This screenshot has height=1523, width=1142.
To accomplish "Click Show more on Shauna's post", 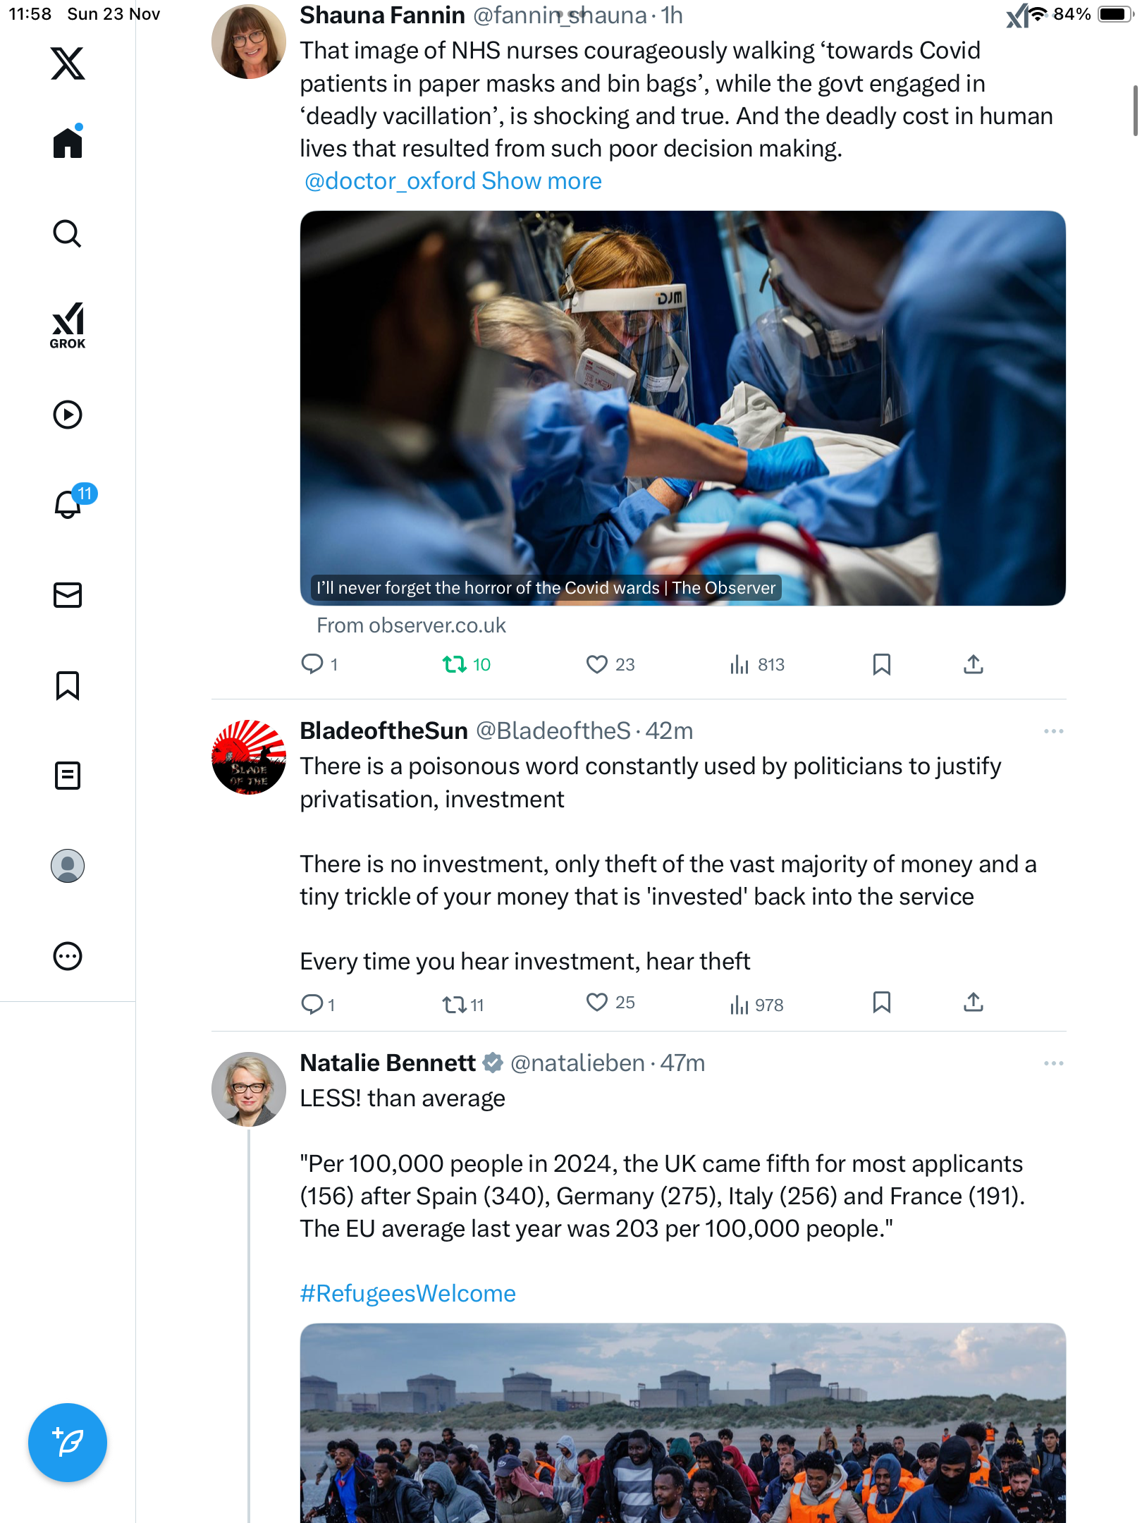I will (x=541, y=181).
